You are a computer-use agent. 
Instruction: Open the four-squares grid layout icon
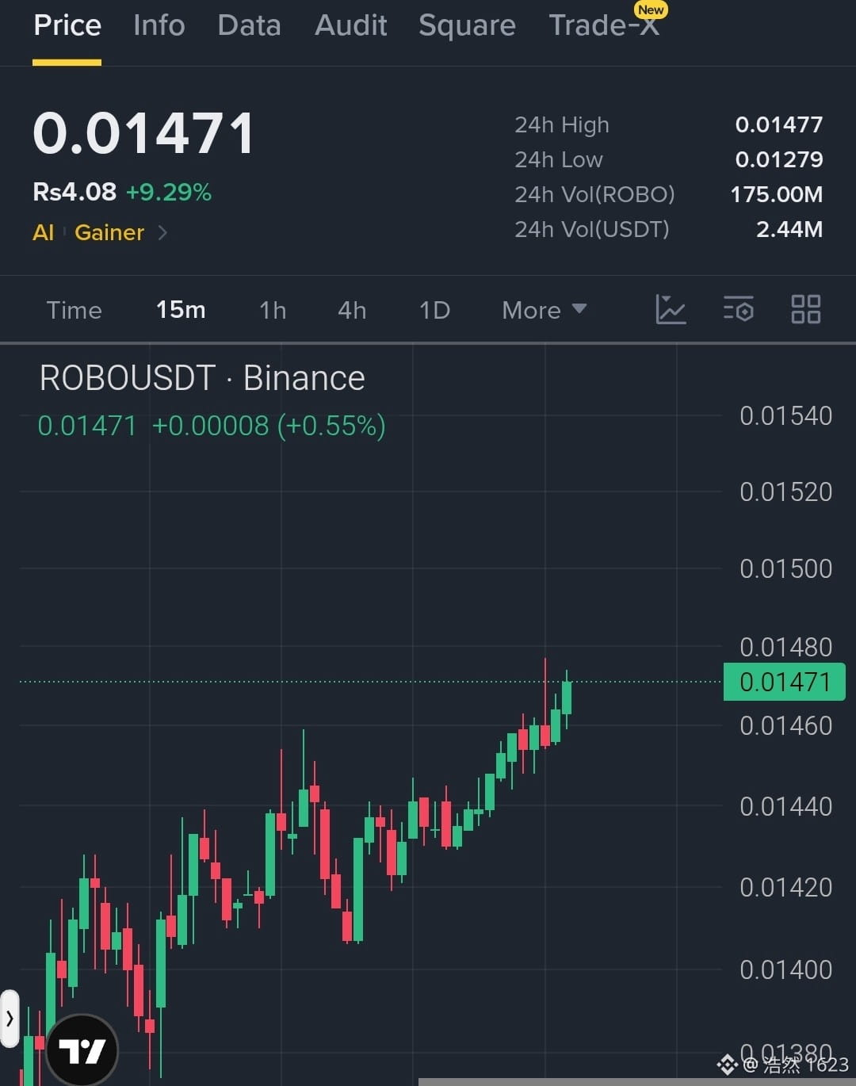click(806, 309)
